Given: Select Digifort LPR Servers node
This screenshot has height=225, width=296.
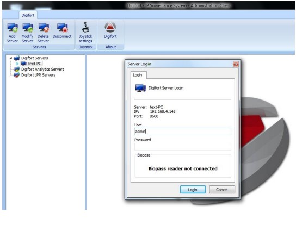Looking at the screenshot, I should 38,75.
